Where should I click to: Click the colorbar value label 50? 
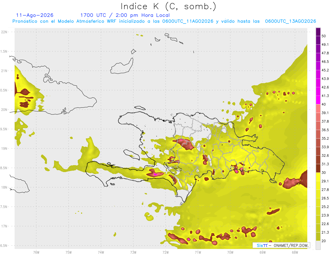(324, 36)
